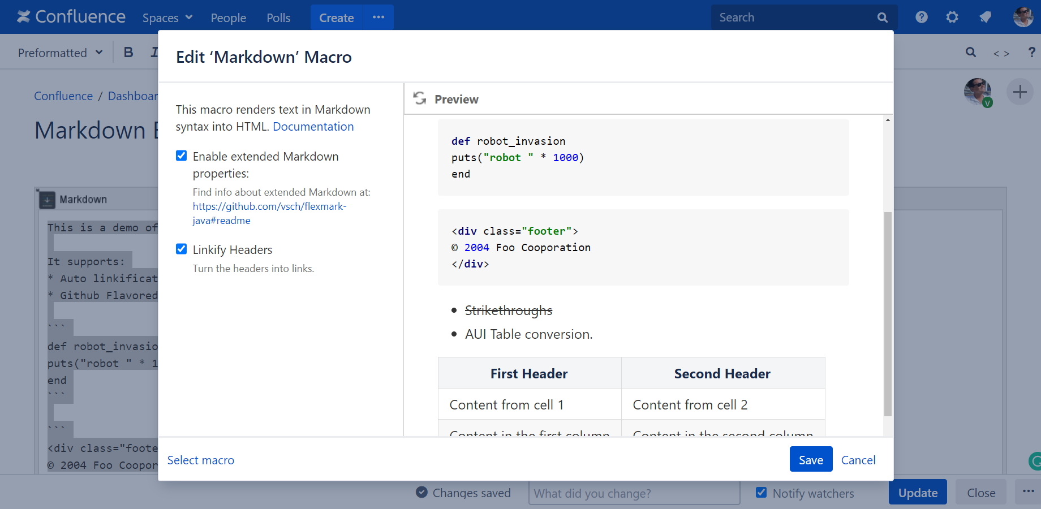Image resolution: width=1041 pixels, height=509 pixels.
Task: Click the What did you change field
Action: pos(634,493)
